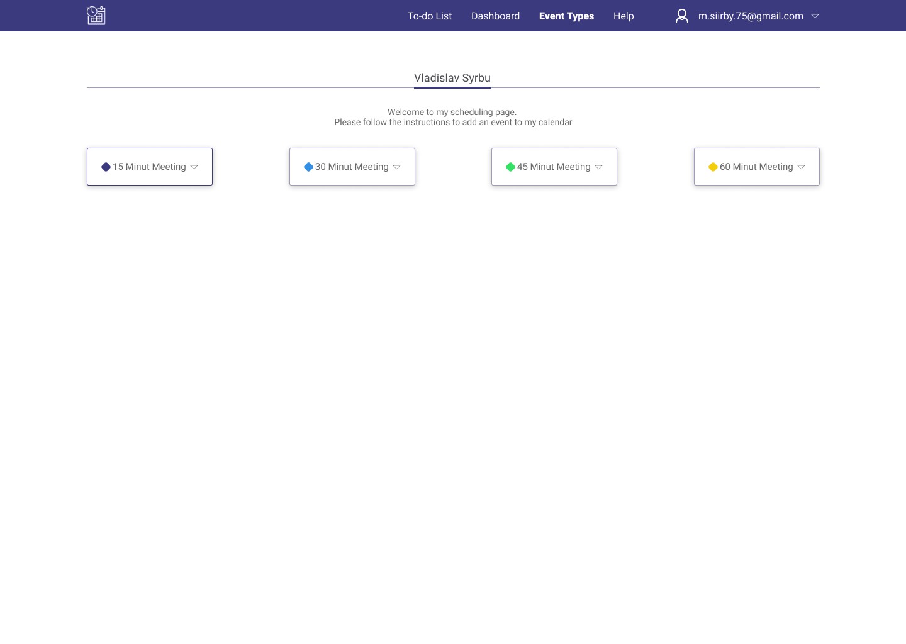This screenshot has height=644, width=906.
Task: Click the dark purple diamond of 15 Minut Meeting
Action: 106,167
